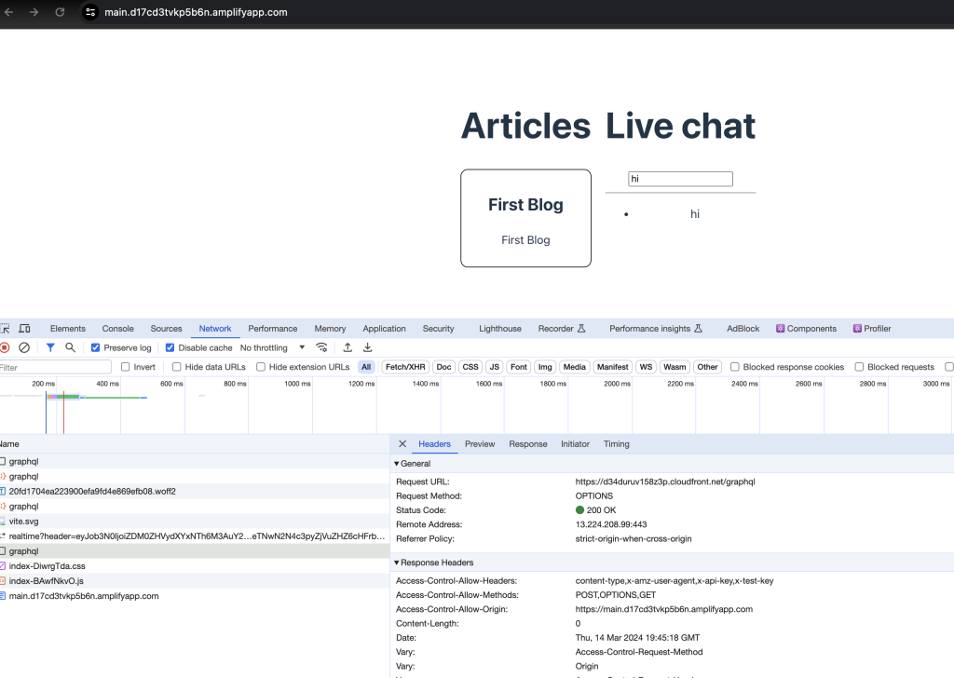The height and width of the screenshot is (678, 954).
Task: Click the live chat message input
Action: coord(680,179)
